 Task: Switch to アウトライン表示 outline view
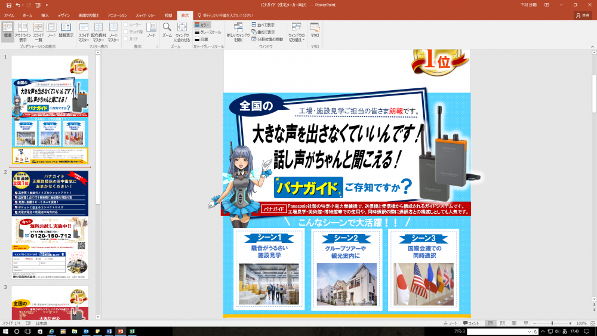(x=23, y=32)
